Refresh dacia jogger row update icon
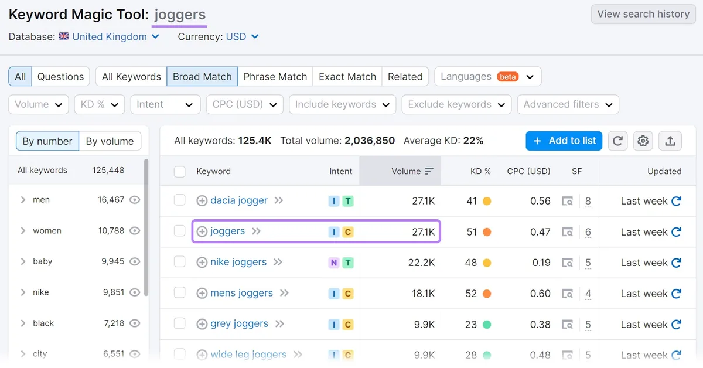Screen dimensions: 703x368 pyautogui.click(x=676, y=201)
